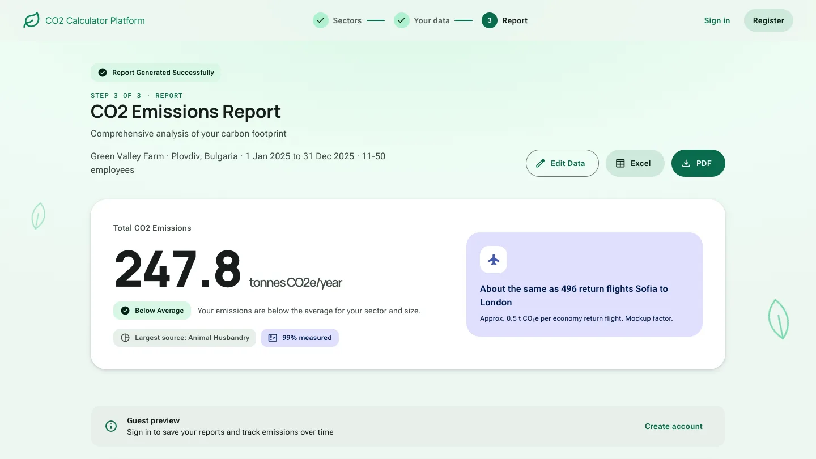Click the Sectors step checkmark icon
The image size is (816, 459).
point(321,20)
